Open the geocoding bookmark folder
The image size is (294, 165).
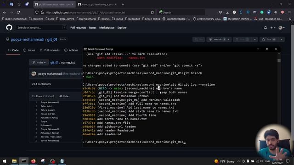coord(133,19)
